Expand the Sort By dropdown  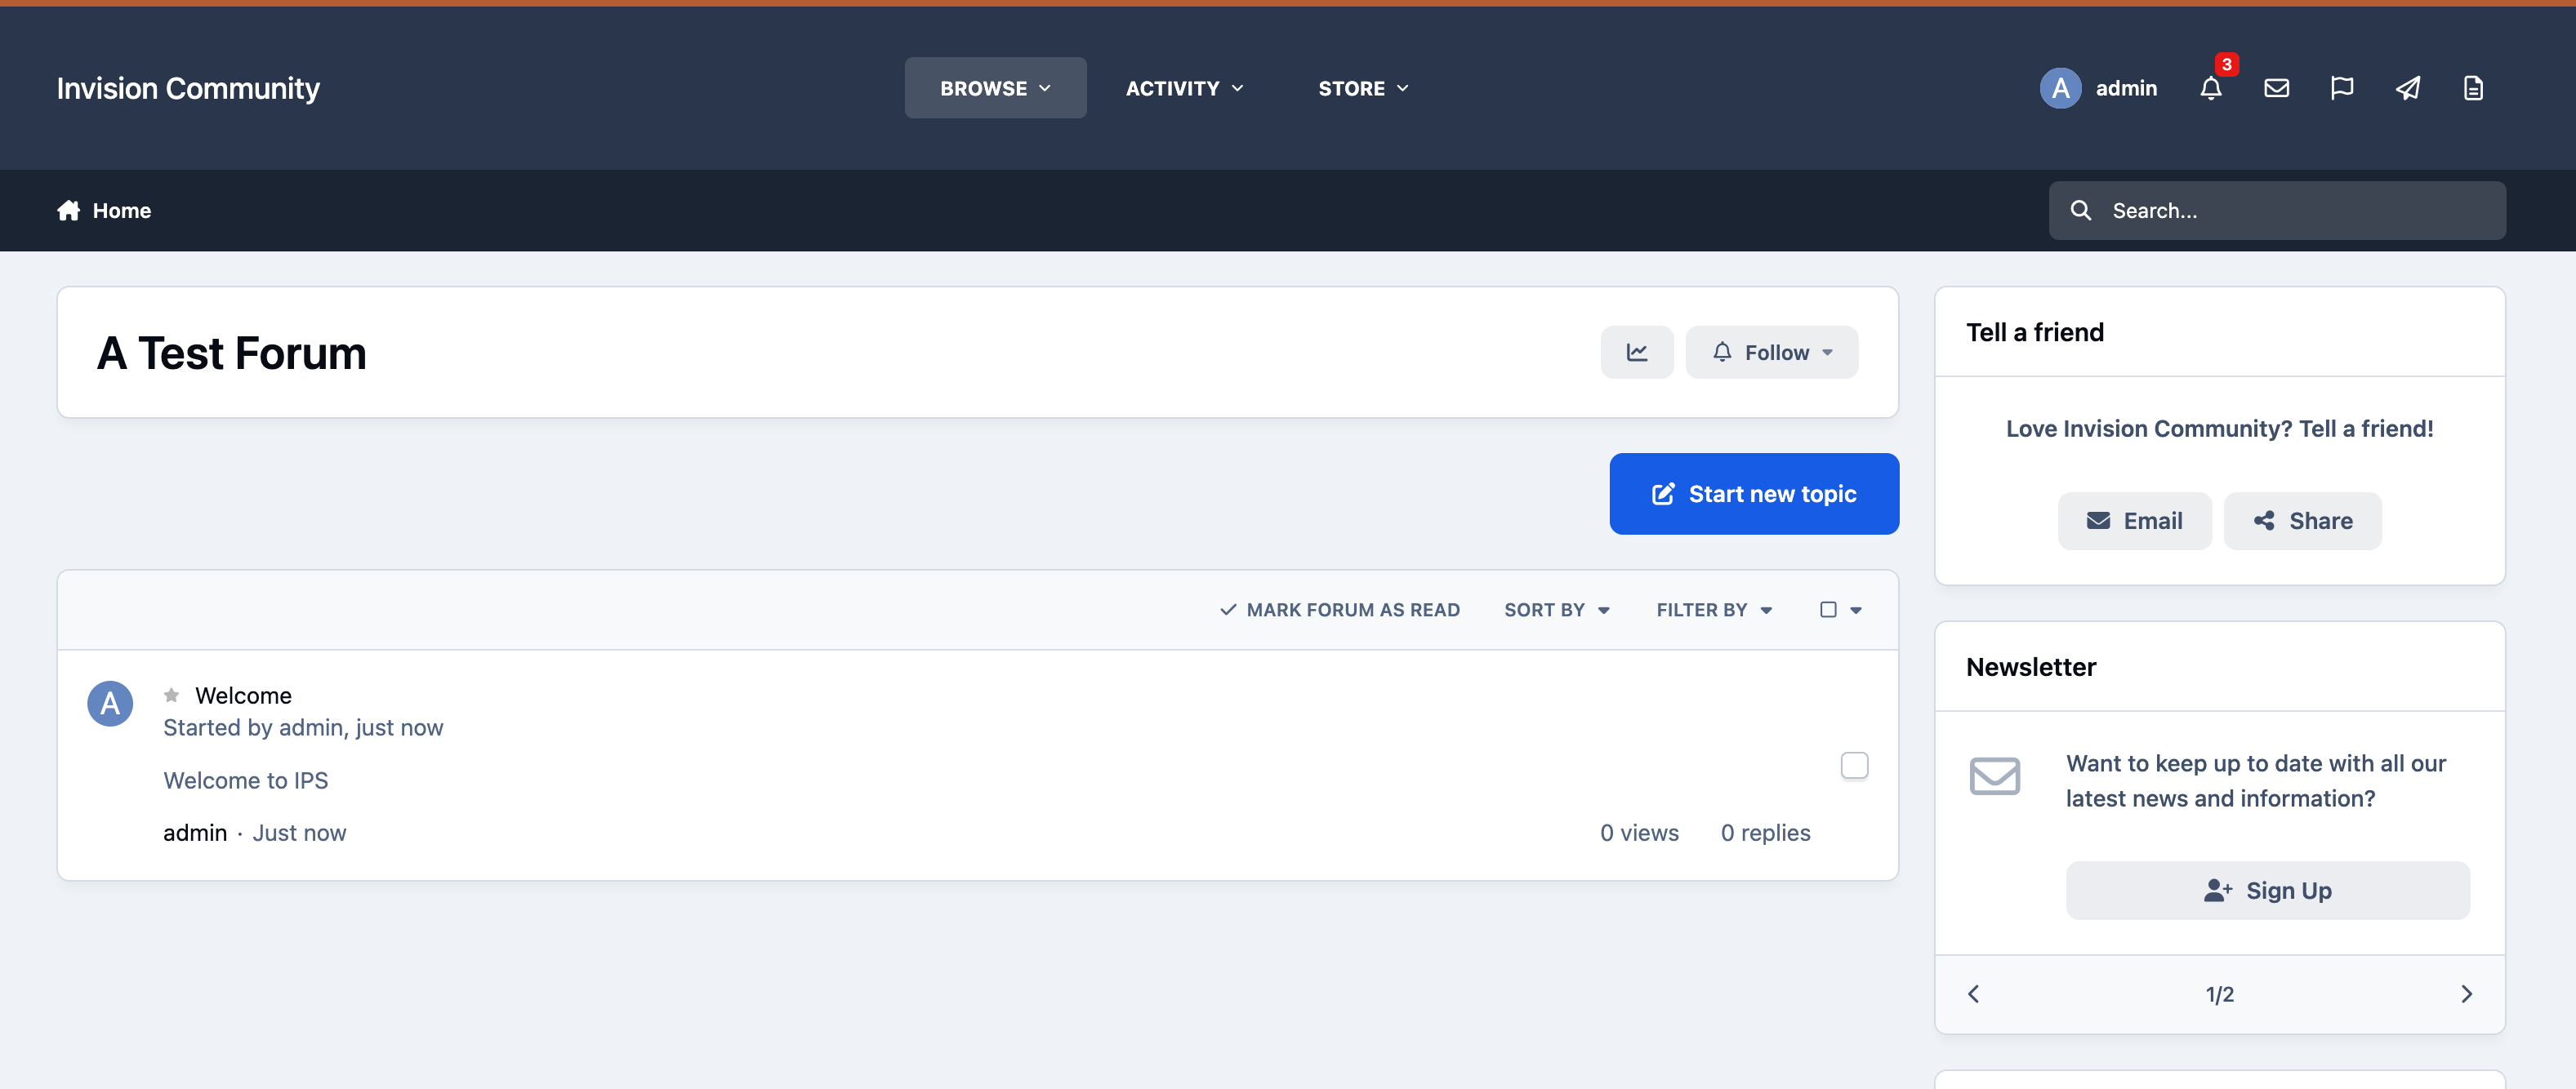1557,611
